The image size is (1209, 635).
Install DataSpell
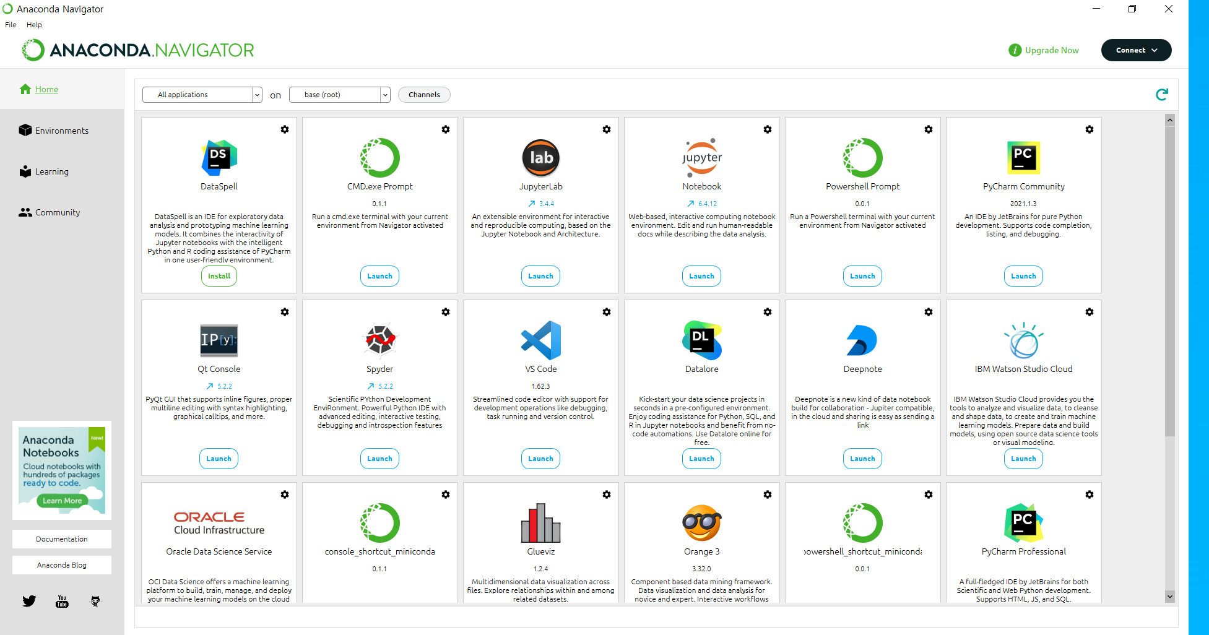219,276
